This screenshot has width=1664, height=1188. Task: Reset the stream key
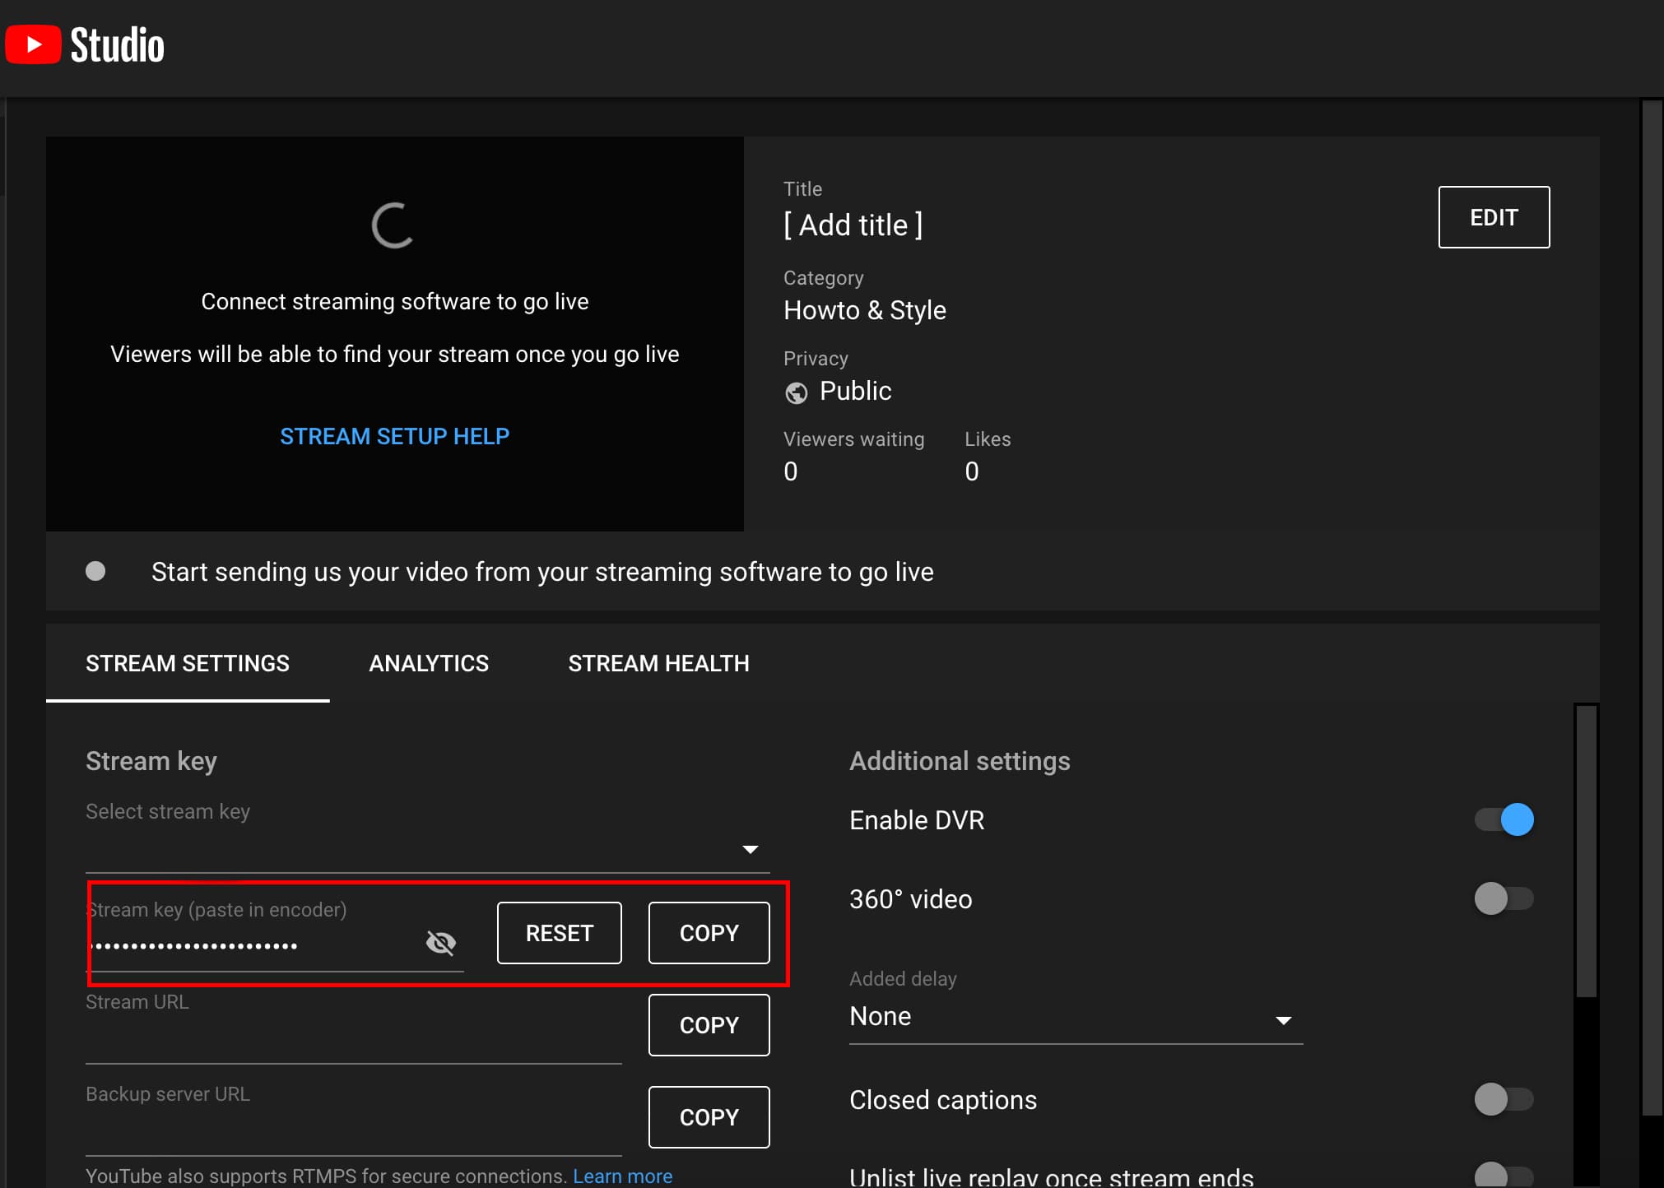(x=558, y=932)
